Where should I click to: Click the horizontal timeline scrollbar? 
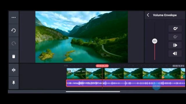point(93,92)
